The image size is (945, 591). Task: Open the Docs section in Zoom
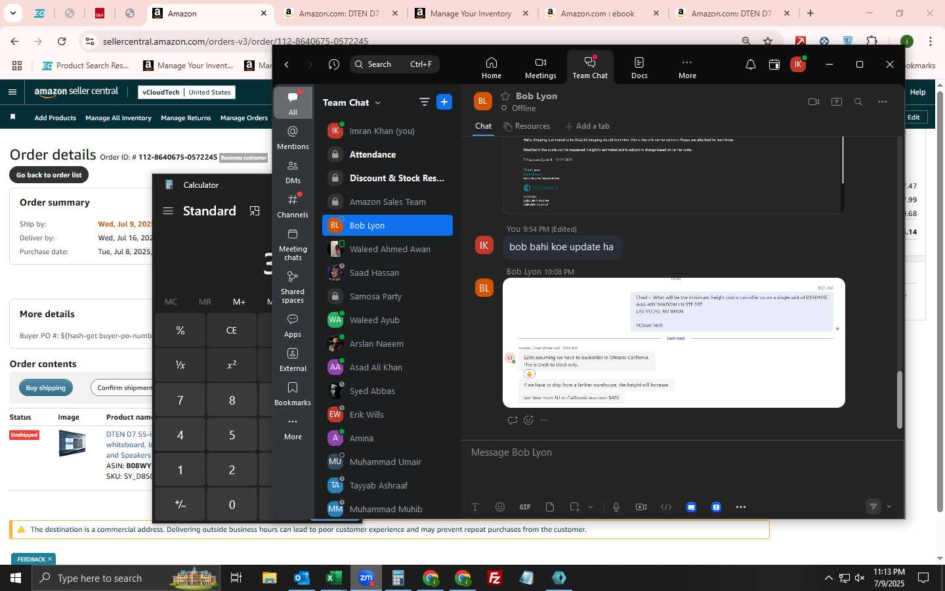(x=639, y=67)
